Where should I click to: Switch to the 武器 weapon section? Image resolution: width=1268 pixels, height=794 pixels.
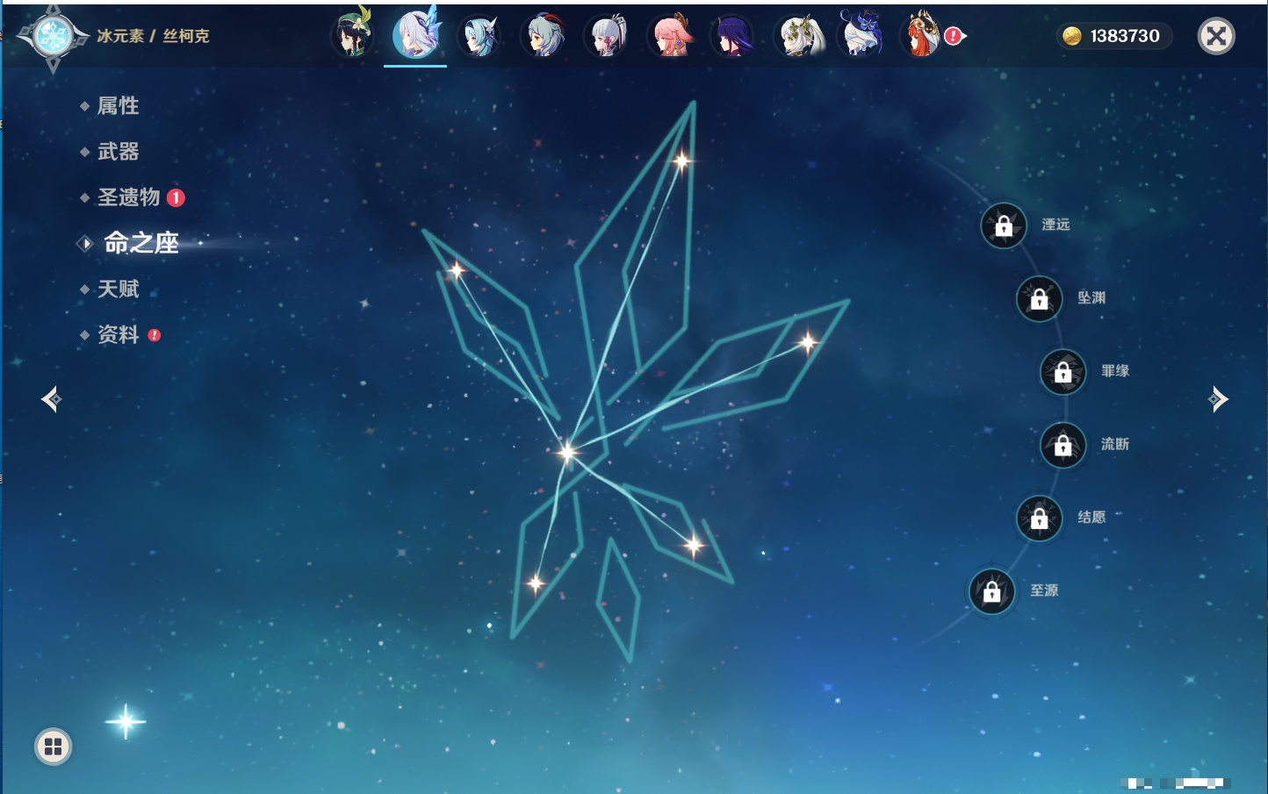point(118,152)
